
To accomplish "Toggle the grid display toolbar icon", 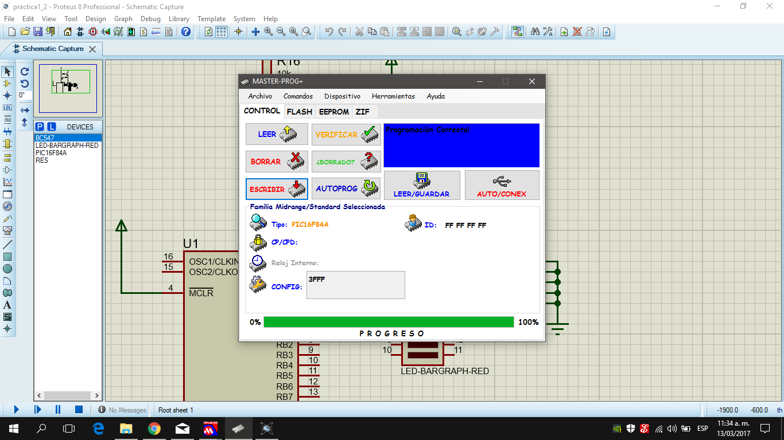I will pos(221,32).
